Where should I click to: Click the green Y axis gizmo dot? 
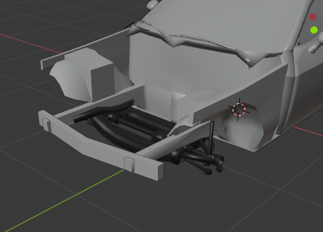[314, 30]
